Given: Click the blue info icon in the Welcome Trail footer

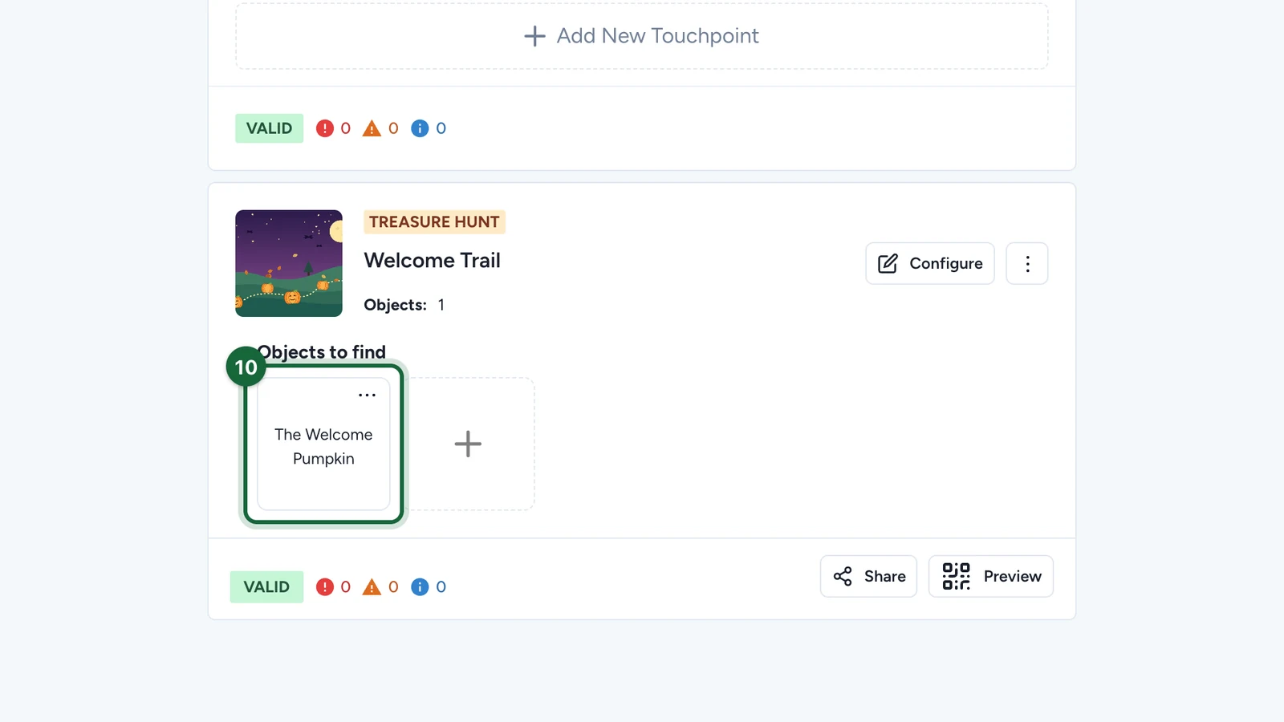Looking at the screenshot, I should pos(420,587).
